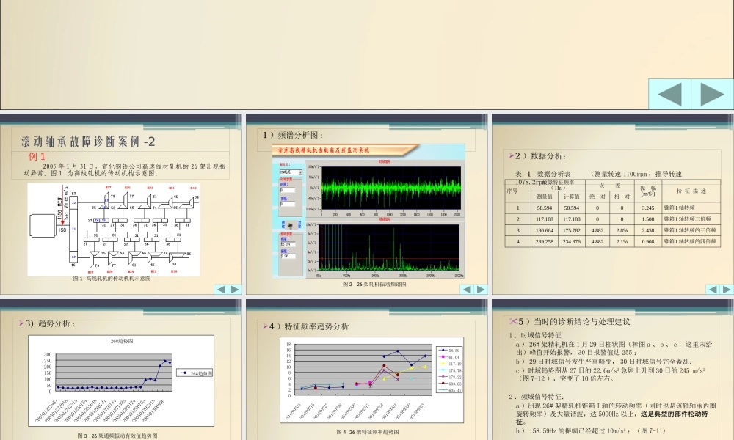Screen dimensions: 734x440
Task: Click the time-domain time parameter input field
Action: [x=288, y=191]
